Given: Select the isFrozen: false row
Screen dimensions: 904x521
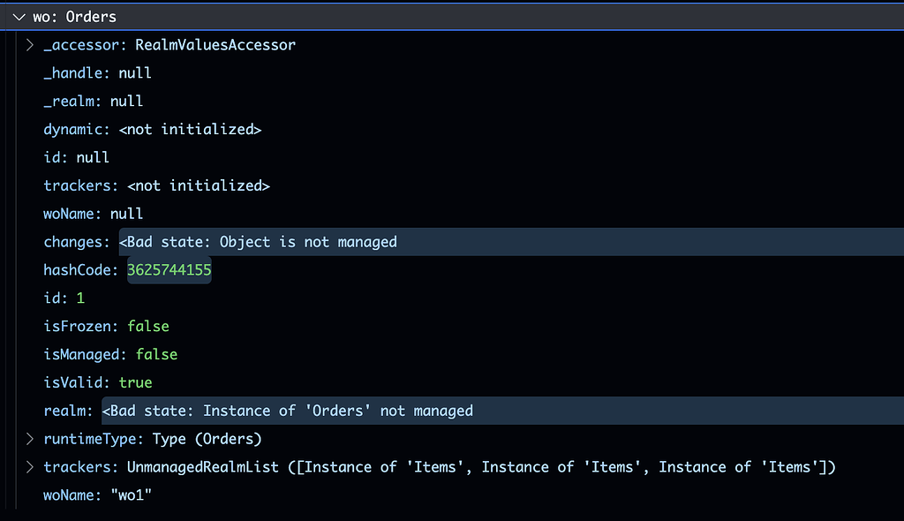Looking at the screenshot, I should coord(106,327).
